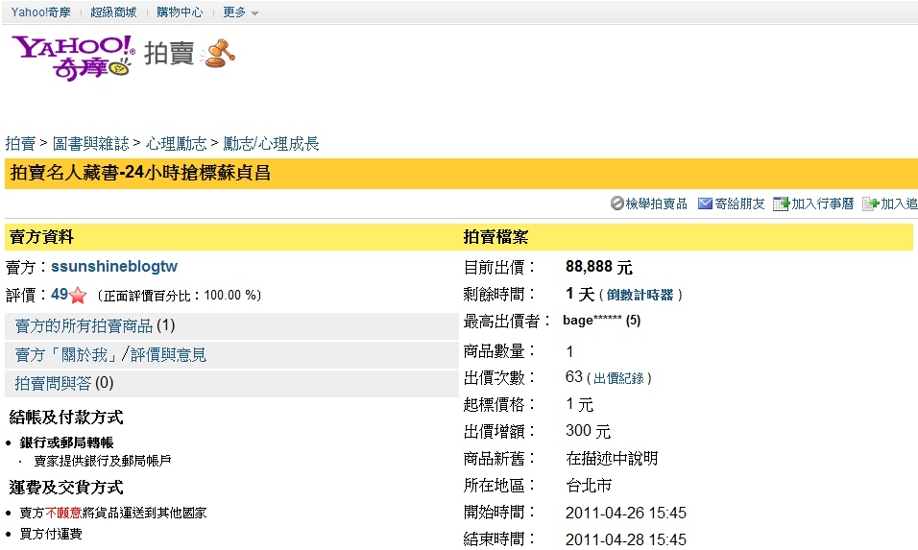The width and height of the screenshot is (918, 550).
Task: Open 超級商城 in top navigation
Action: [113, 12]
